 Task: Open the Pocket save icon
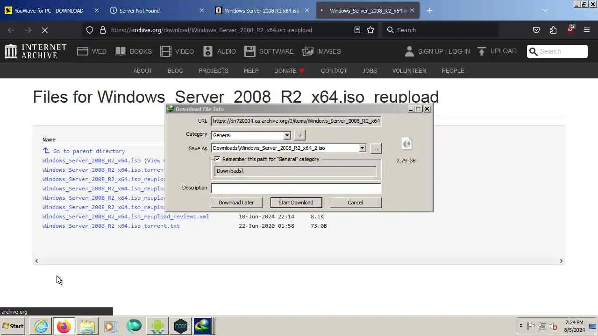tap(536, 30)
